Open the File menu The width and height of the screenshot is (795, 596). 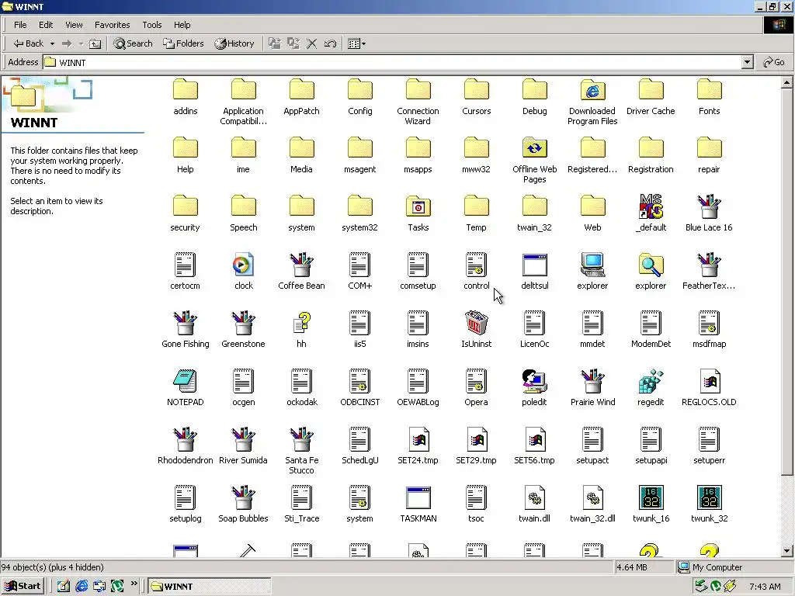20,25
